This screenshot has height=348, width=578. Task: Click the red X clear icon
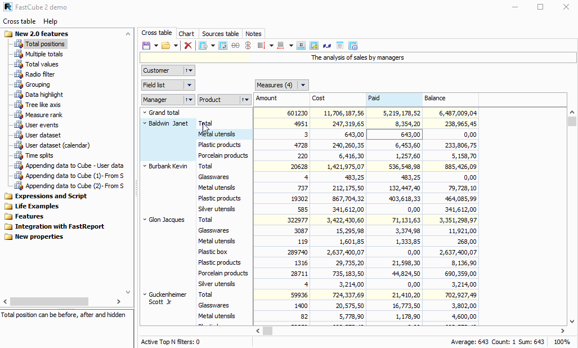pos(188,46)
